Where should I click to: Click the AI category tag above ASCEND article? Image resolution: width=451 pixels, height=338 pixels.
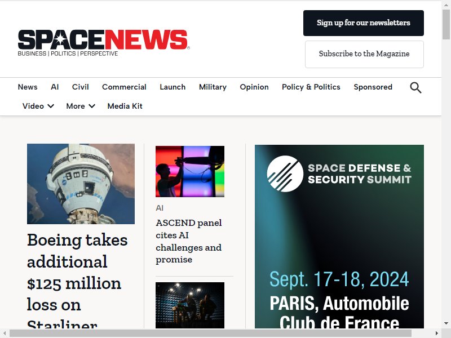(160, 208)
